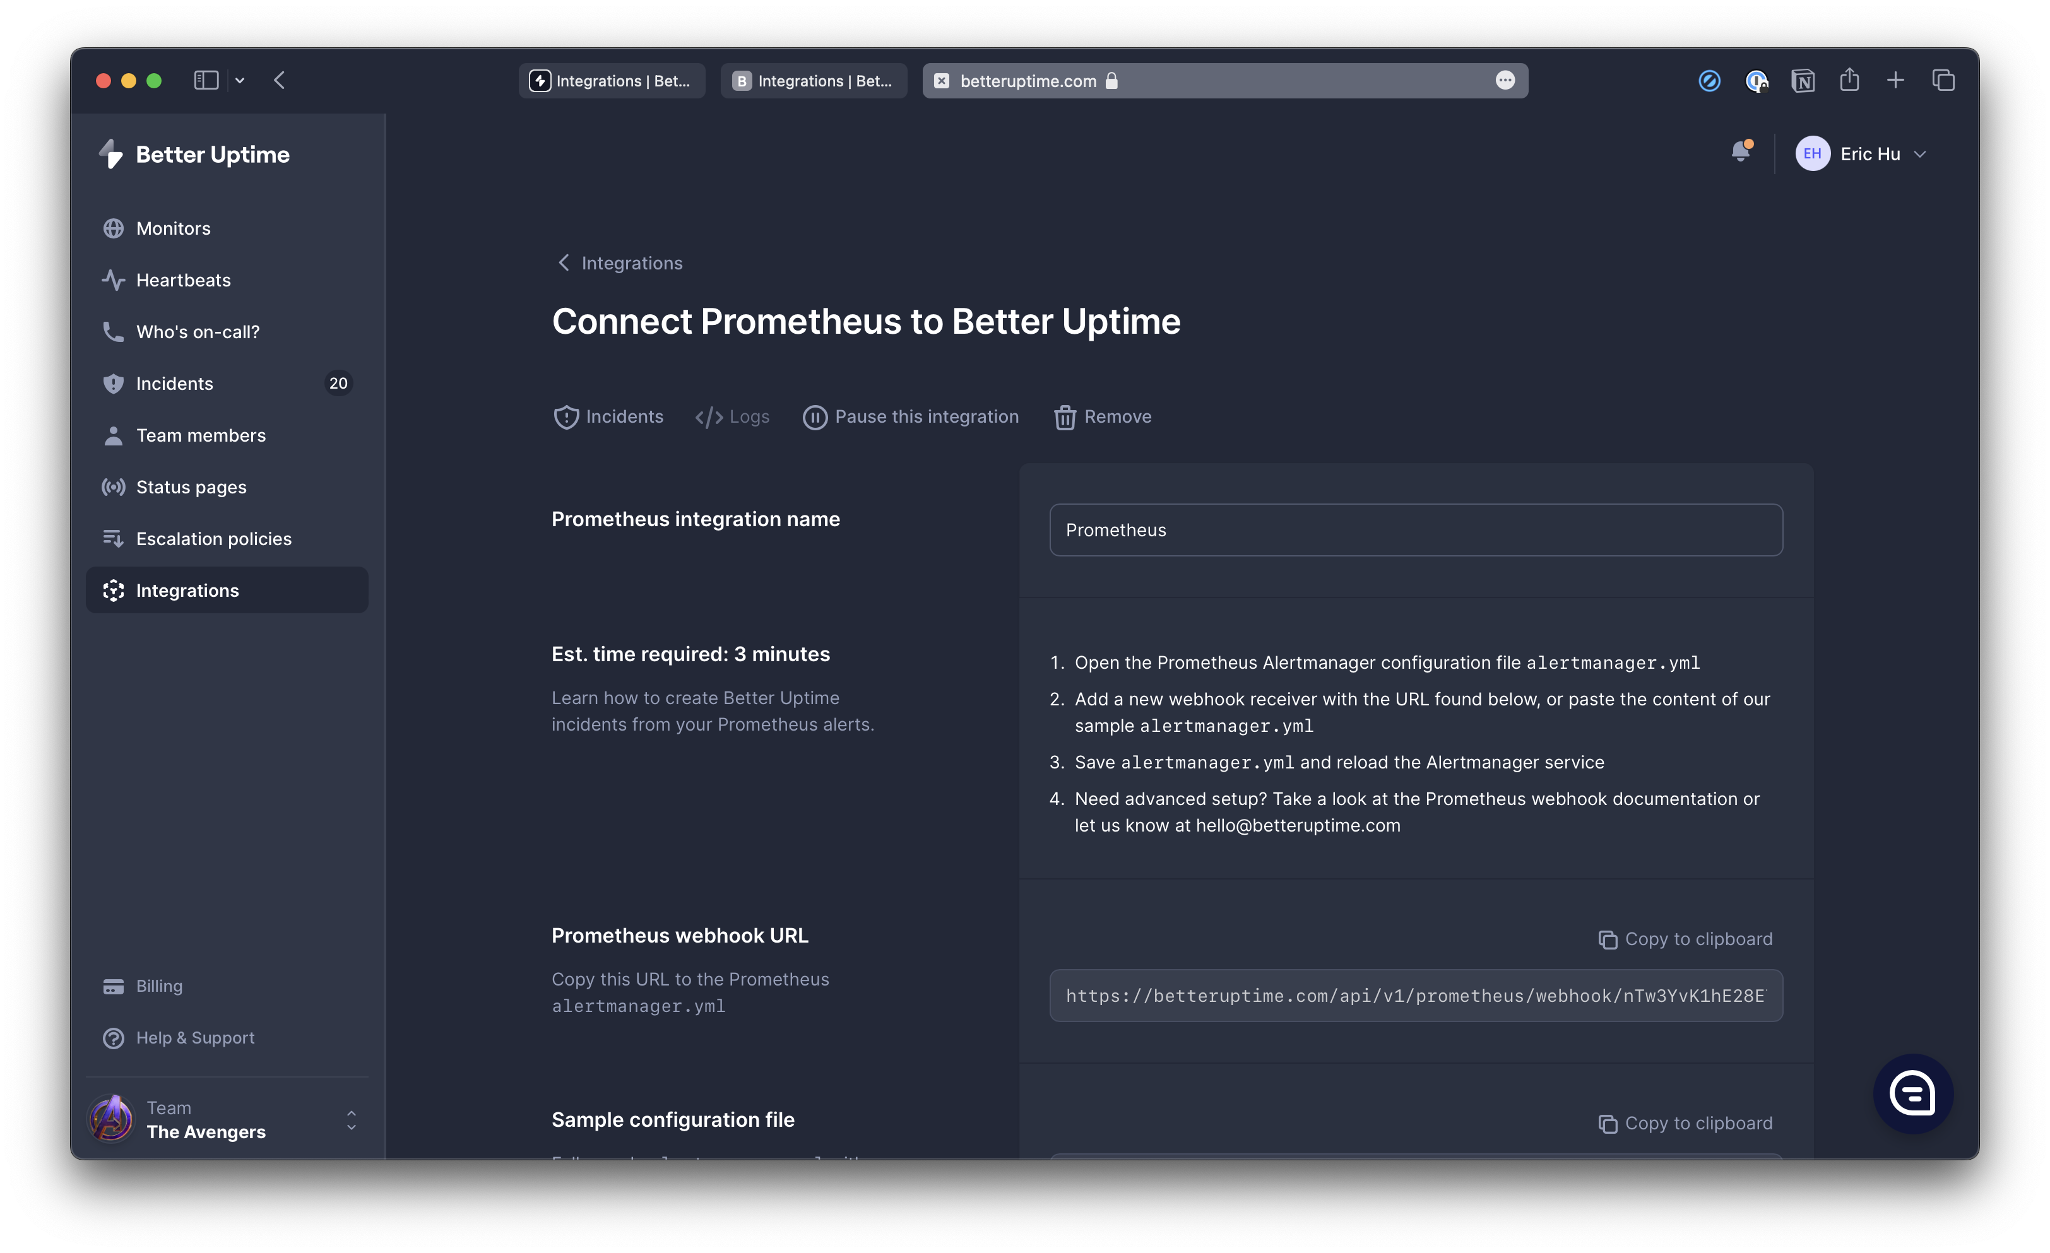Open the Safari Share button

1849,80
